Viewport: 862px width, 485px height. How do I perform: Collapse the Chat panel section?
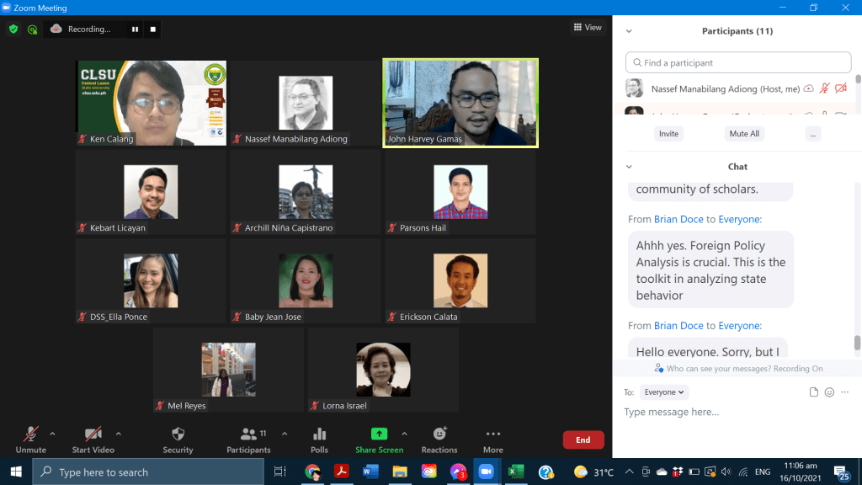(x=629, y=167)
